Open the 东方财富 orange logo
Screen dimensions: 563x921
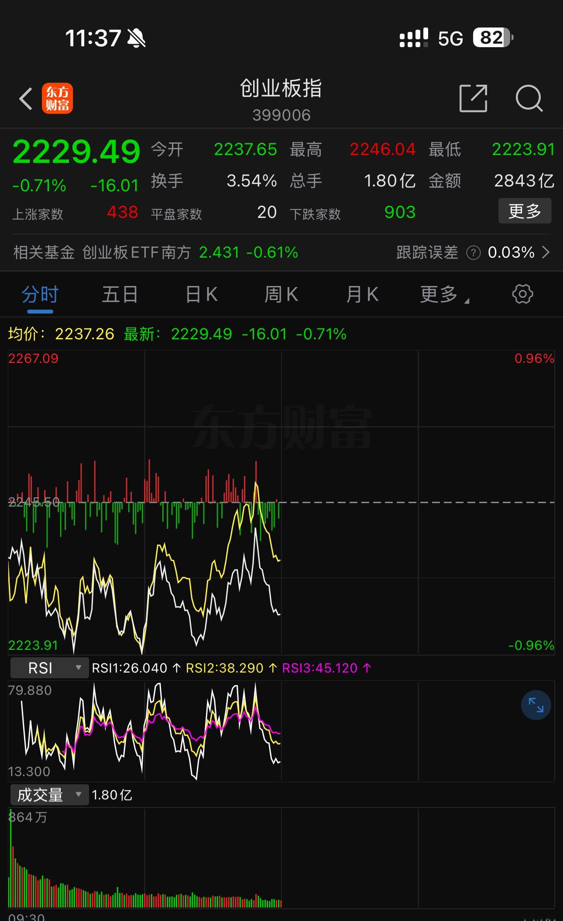57,98
